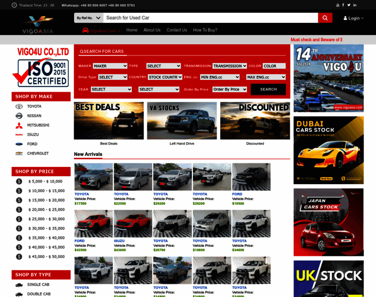Screen dimensions: 376x297
Task: Open the Best Deals banner
Action: pyautogui.click(x=109, y=121)
